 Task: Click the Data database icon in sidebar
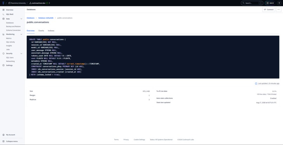point(4,19)
